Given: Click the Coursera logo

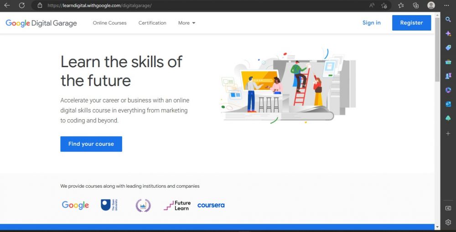Looking at the screenshot, I should [x=211, y=205].
